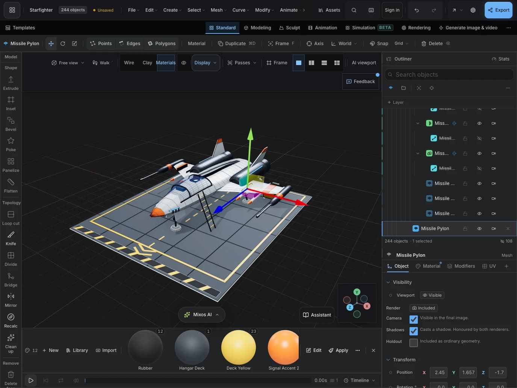517x388 pixels.
Task: Open the Animation workspace tab
Action: tap(322, 28)
